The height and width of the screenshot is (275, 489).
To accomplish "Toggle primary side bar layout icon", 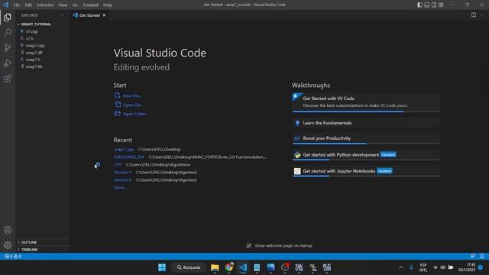I will pos(419,5).
